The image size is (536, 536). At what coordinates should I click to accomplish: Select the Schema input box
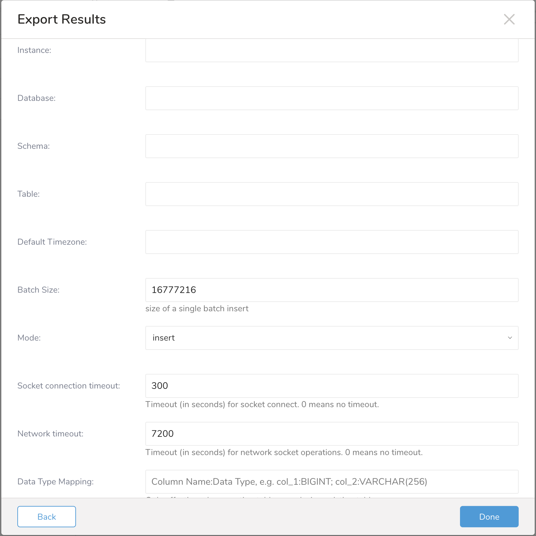click(332, 146)
